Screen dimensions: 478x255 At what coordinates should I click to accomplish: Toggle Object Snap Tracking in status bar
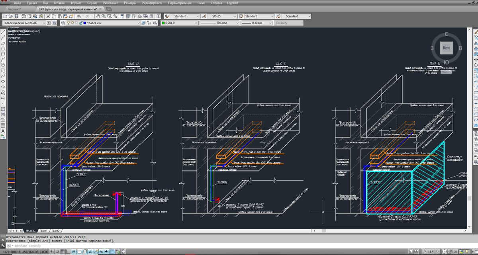point(90,252)
